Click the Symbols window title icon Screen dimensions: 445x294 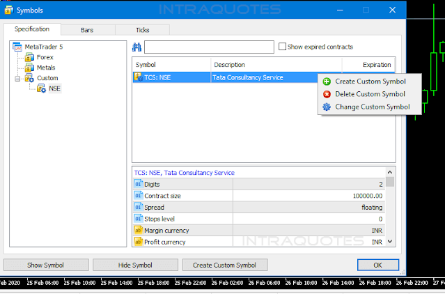click(9, 10)
